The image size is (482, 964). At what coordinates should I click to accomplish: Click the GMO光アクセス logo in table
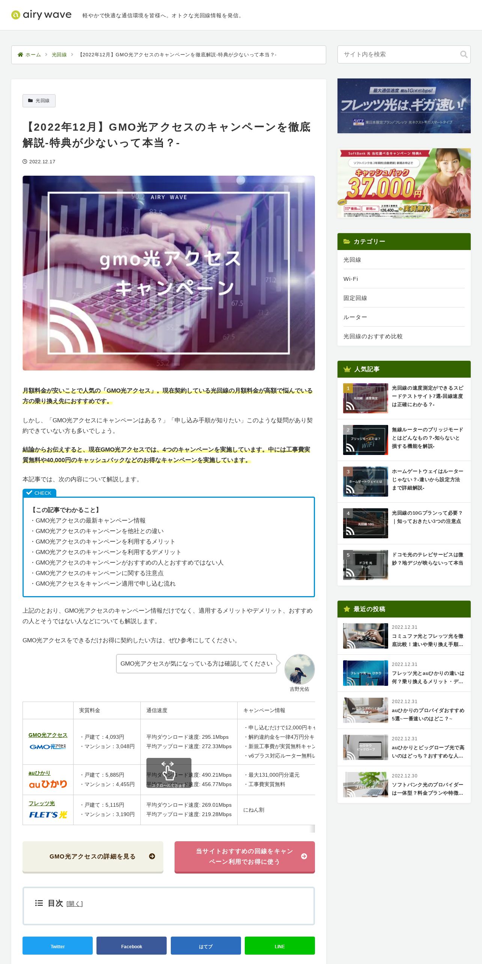tap(48, 747)
